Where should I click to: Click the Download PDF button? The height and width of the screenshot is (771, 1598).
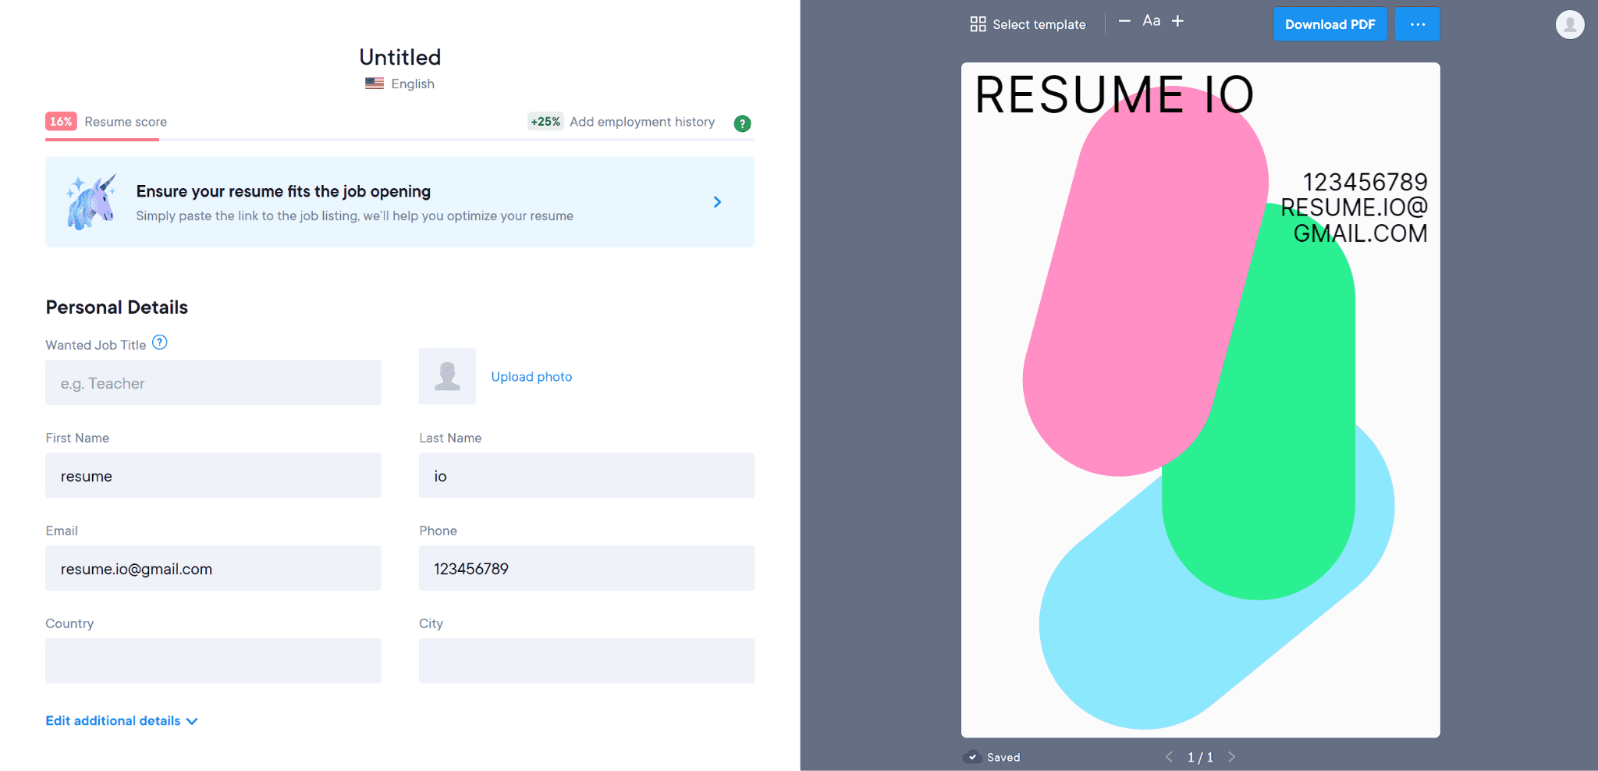point(1330,24)
